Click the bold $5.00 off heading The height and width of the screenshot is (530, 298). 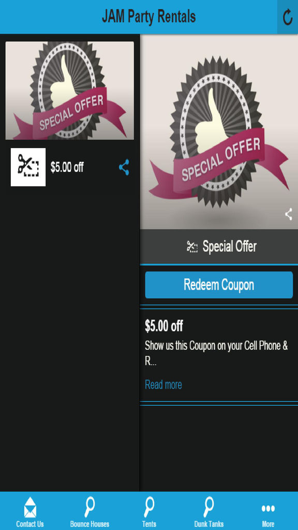click(x=164, y=326)
